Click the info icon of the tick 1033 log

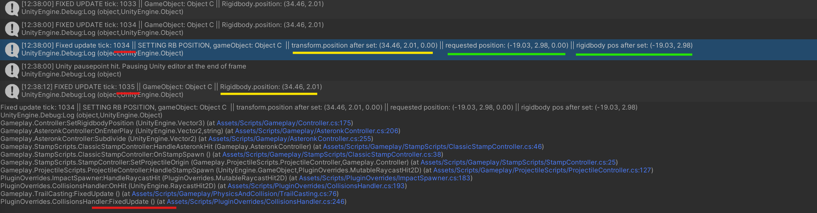click(12, 8)
